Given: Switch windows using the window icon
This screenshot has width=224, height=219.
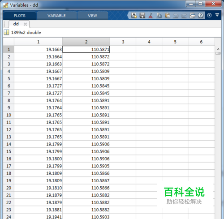Looking at the screenshot, I should pos(192,15).
